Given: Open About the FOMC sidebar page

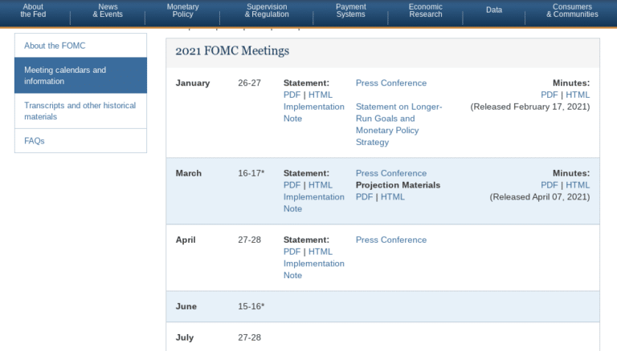Looking at the screenshot, I should [55, 46].
